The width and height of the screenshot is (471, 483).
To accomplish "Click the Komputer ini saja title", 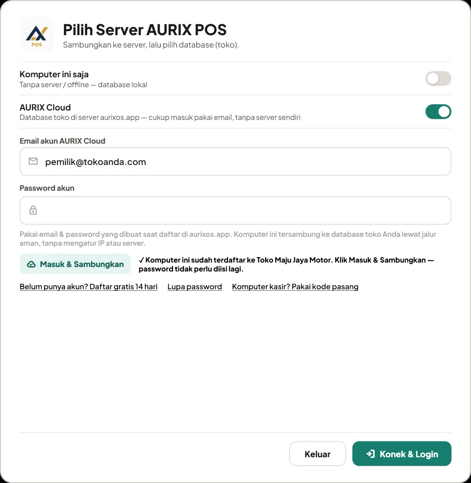I will (x=54, y=74).
